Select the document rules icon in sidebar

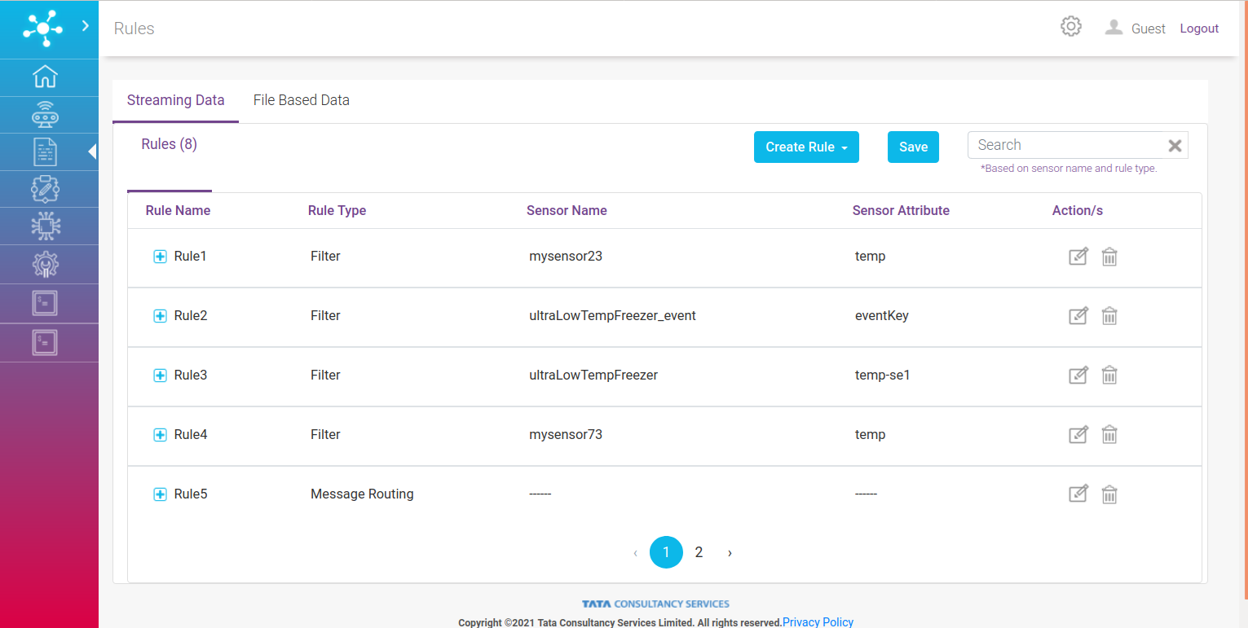45,152
